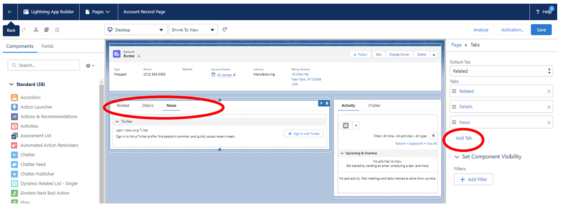Click the Refresh link in Activity
The image size is (564, 206).
pos(400,144)
